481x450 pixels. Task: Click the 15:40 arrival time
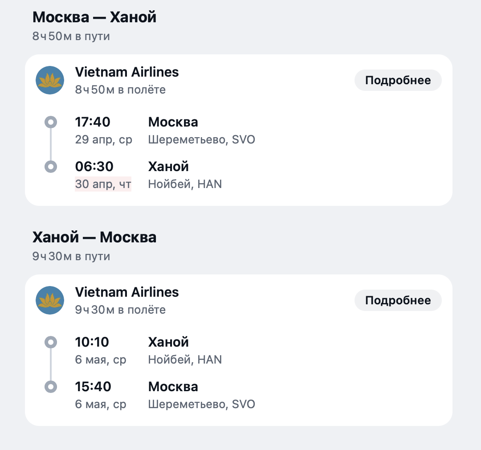point(93,387)
